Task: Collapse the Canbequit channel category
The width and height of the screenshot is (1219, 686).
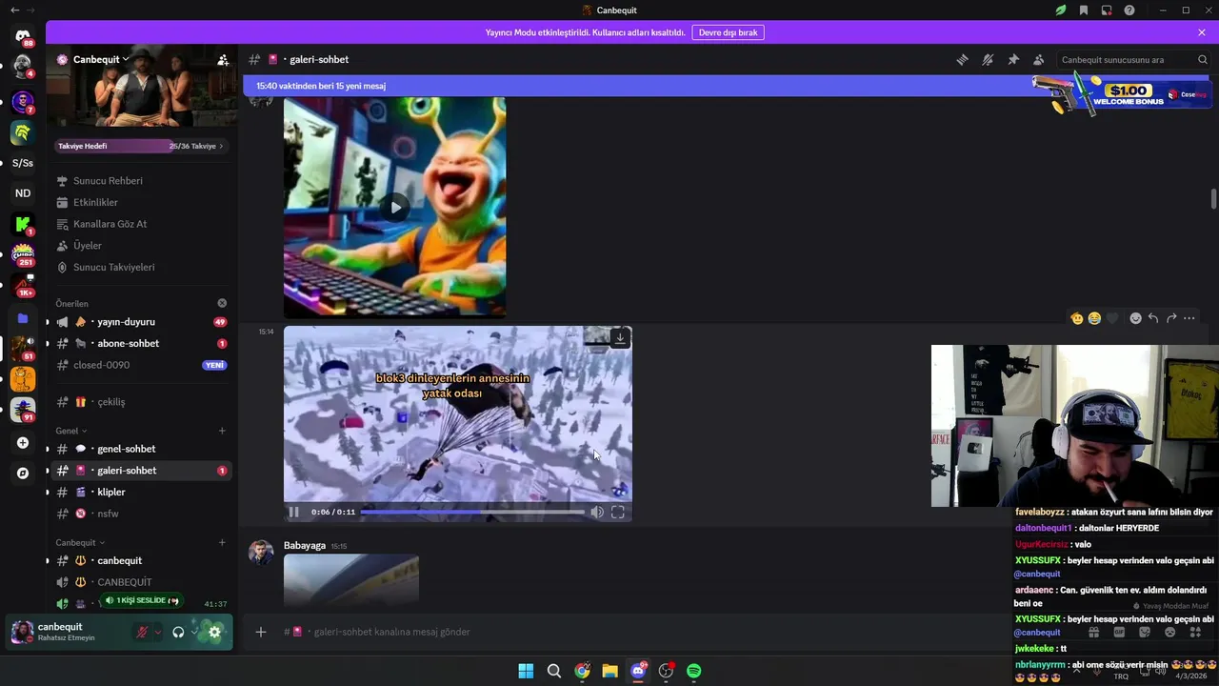Action: coord(80,542)
